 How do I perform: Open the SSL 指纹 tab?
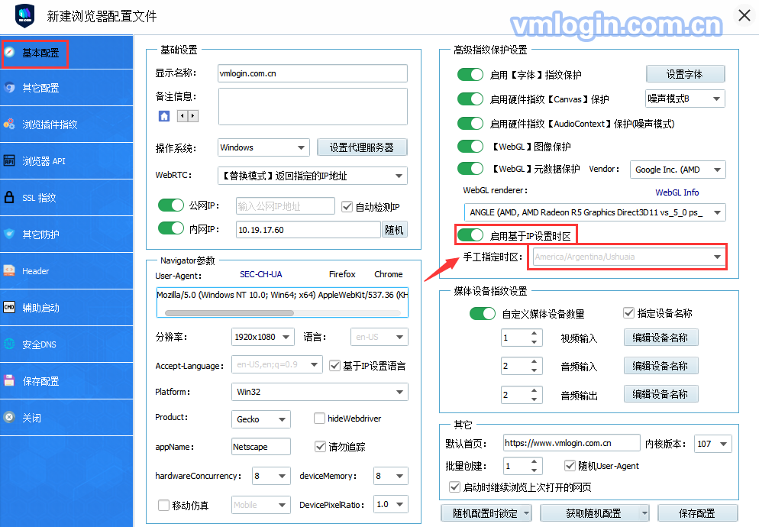[66, 198]
